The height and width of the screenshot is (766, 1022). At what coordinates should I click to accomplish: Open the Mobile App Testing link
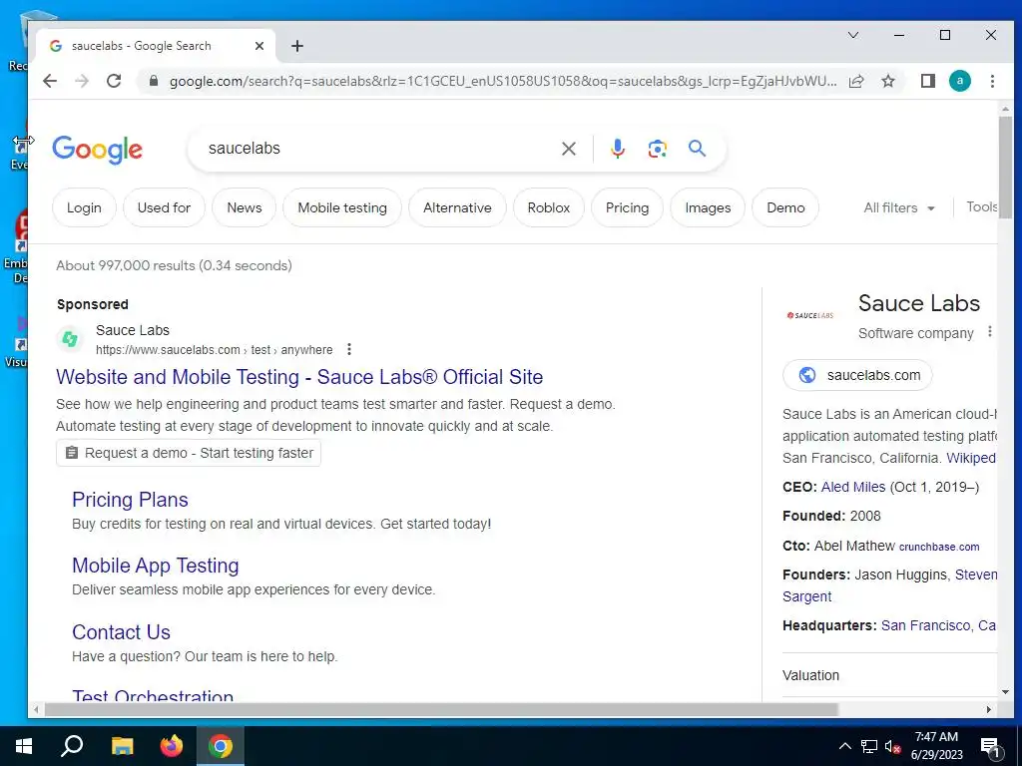(x=155, y=566)
